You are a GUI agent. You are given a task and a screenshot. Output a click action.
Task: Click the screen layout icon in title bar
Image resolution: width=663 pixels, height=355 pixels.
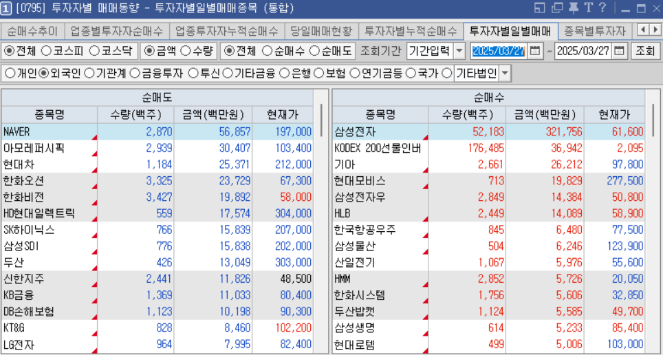[x=539, y=8]
